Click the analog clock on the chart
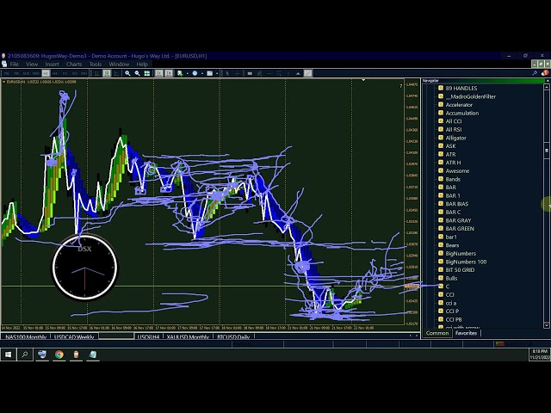Viewport: 551px width, 413px height. [x=84, y=268]
